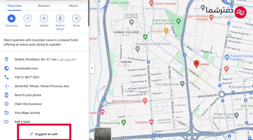Click the history icon beside Your Maps activity
Viewport: 253px width, 140px height.
tap(6, 113)
